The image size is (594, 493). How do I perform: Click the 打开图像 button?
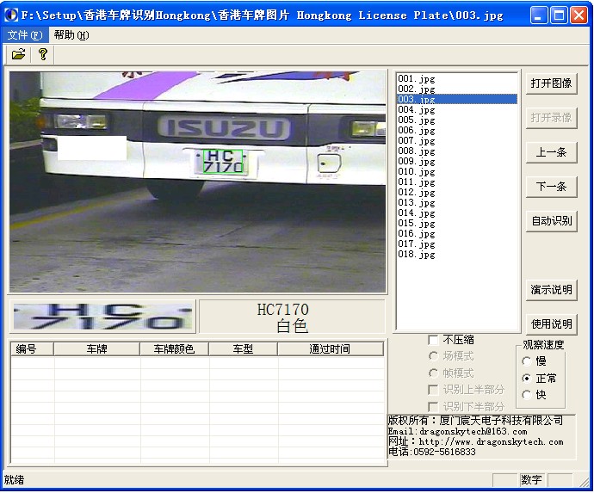click(551, 83)
